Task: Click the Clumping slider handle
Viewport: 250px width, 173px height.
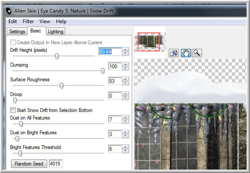Action: click(x=103, y=71)
